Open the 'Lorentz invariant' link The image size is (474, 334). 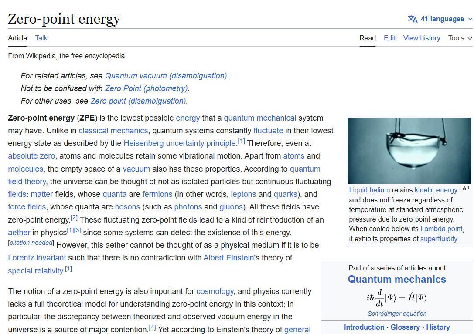click(x=37, y=258)
